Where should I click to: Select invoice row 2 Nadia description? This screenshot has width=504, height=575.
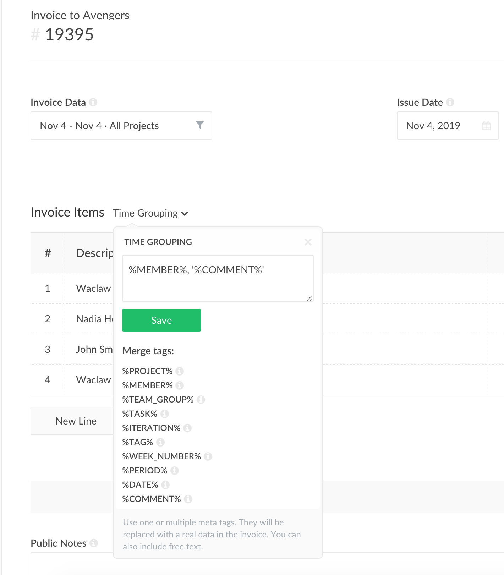tap(94, 319)
